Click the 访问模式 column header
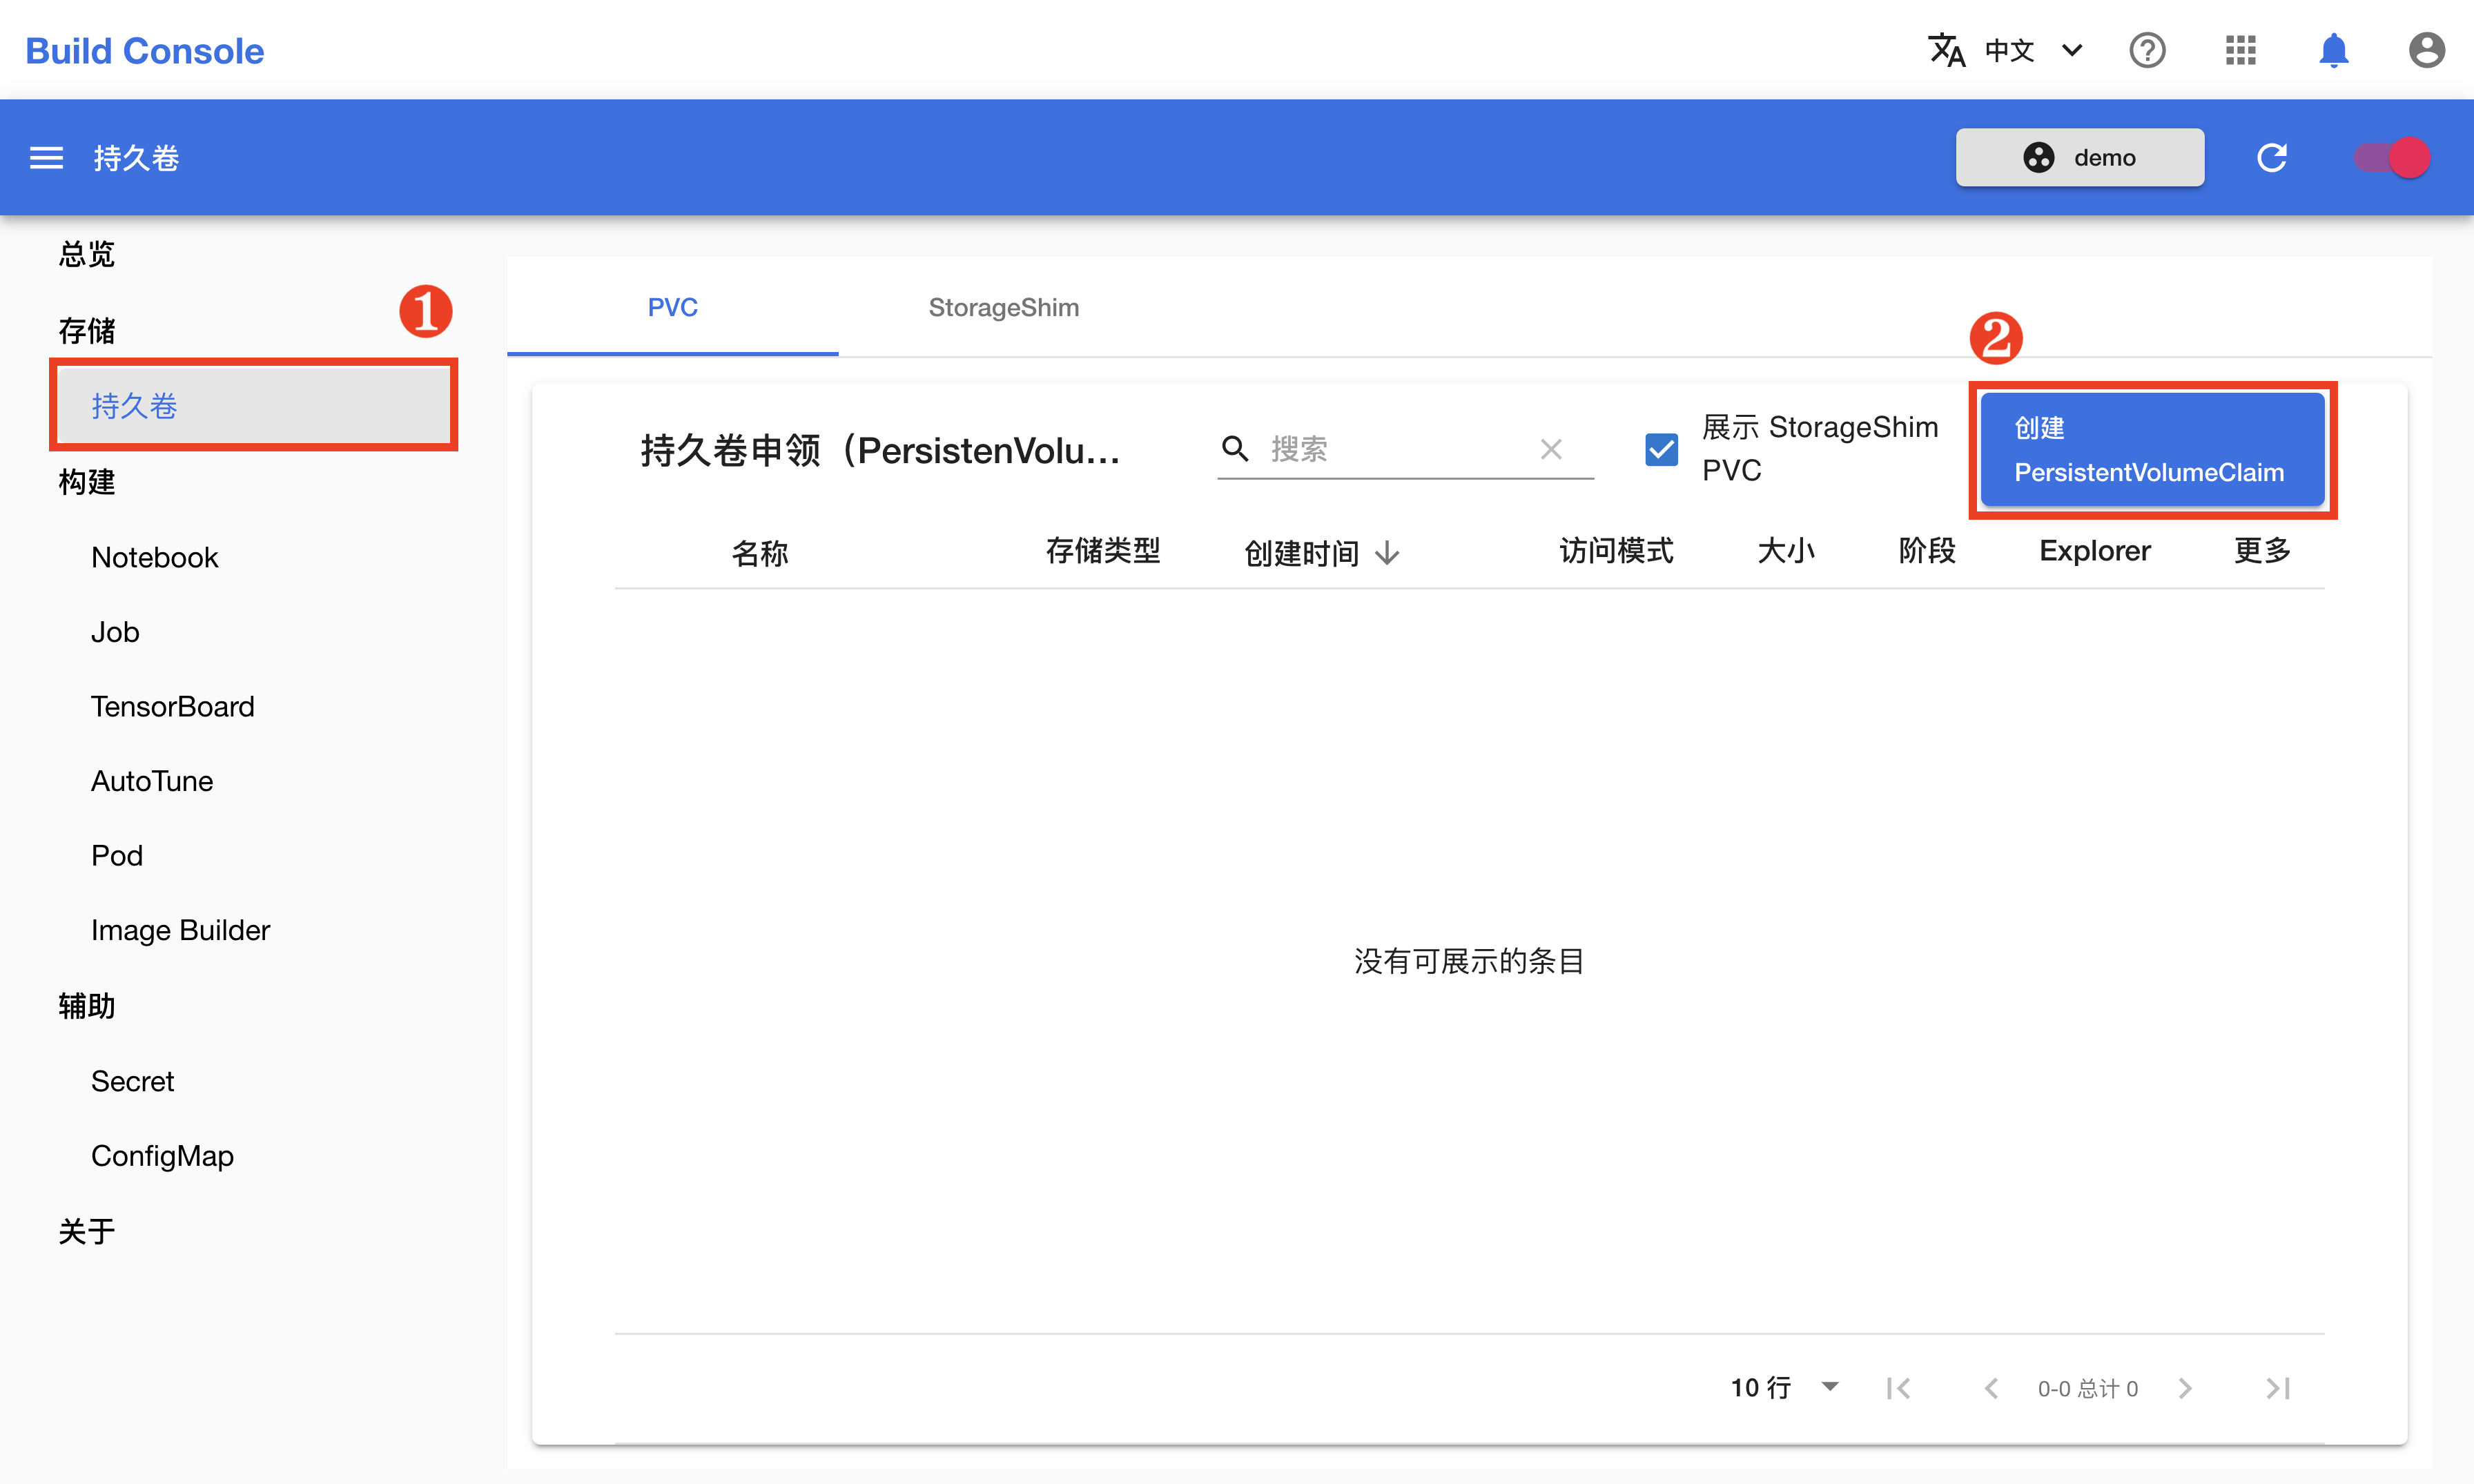The image size is (2474, 1484). point(1616,550)
